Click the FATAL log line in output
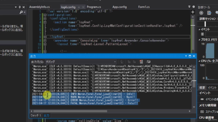This screenshot has width=218, height=122. (85, 103)
